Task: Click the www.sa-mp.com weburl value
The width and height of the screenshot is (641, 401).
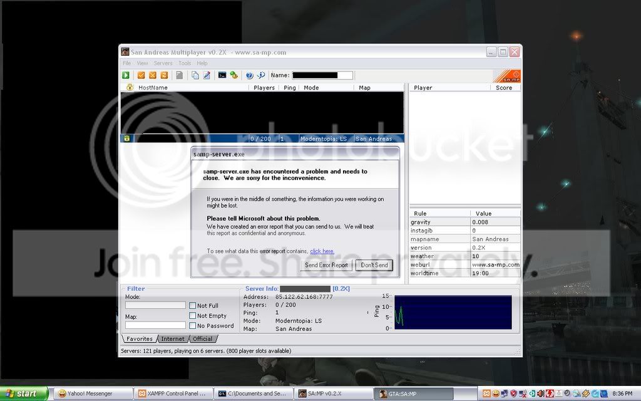Action: (x=496, y=265)
